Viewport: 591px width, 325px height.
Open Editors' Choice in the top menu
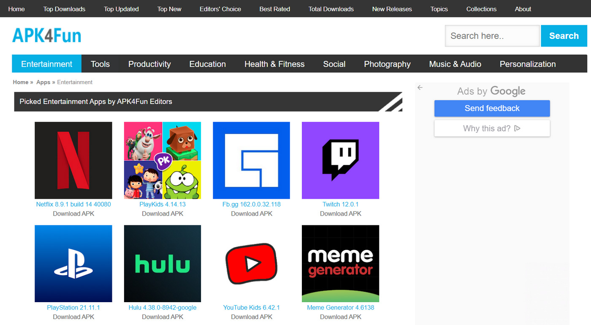[220, 9]
